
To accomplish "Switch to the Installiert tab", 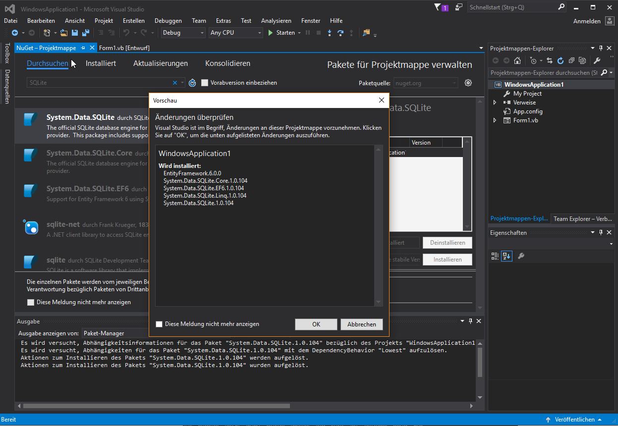I will (x=101, y=63).
